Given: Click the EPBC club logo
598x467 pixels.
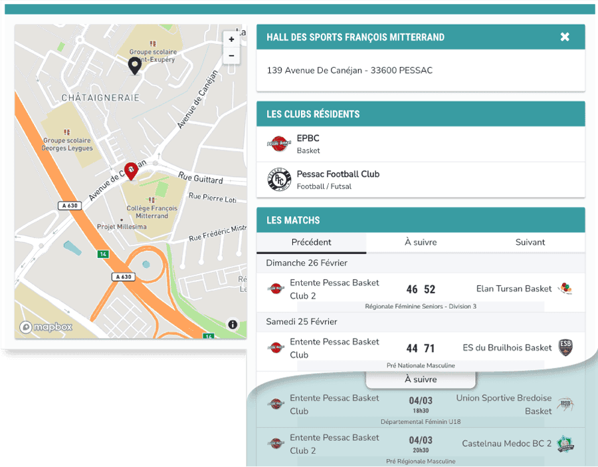Looking at the screenshot, I should coord(279,144).
